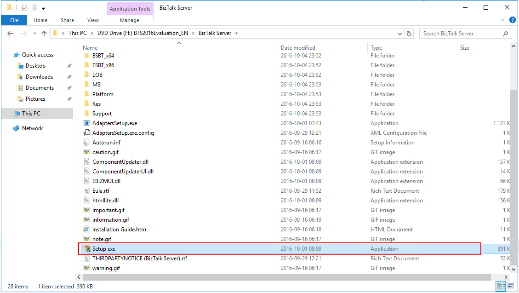Screen dimensions: 519x293
Task: Sort by the Date modified column header
Action: point(298,48)
